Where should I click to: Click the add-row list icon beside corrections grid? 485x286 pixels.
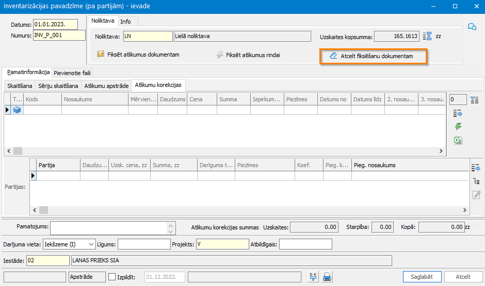pos(458,113)
